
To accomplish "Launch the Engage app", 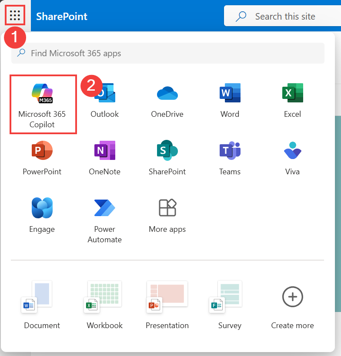I will click(x=42, y=215).
